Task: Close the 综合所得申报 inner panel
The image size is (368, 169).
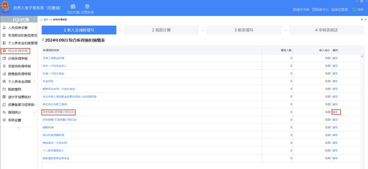Action: [366, 20]
